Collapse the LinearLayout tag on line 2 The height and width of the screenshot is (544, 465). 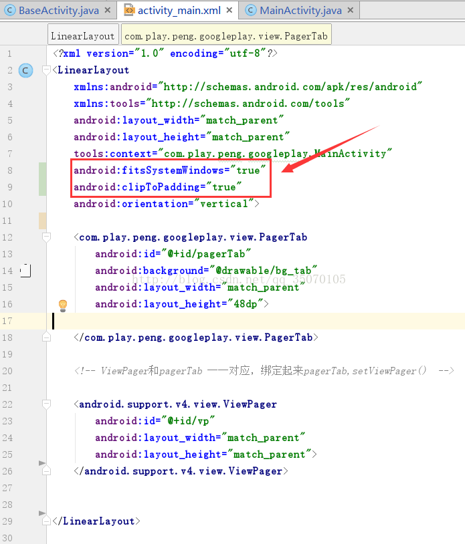coord(46,70)
